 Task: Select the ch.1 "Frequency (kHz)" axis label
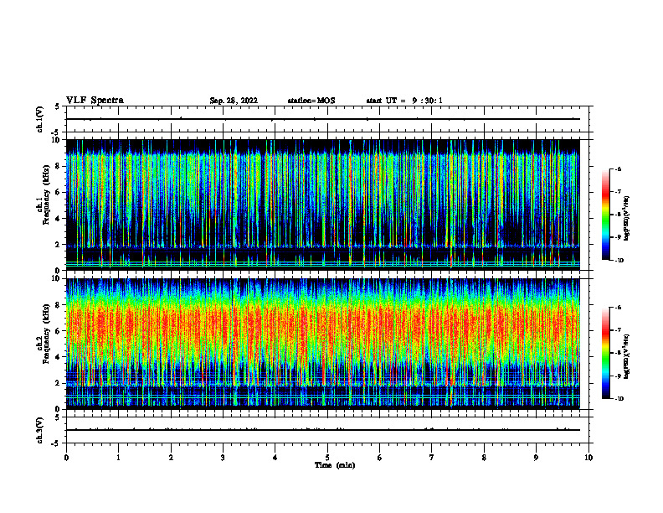click(46, 195)
